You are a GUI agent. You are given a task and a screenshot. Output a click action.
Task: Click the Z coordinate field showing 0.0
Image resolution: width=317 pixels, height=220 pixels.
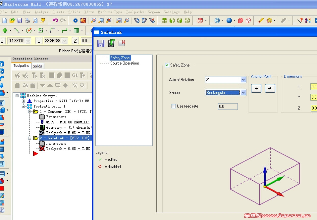(x=87, y=41)
